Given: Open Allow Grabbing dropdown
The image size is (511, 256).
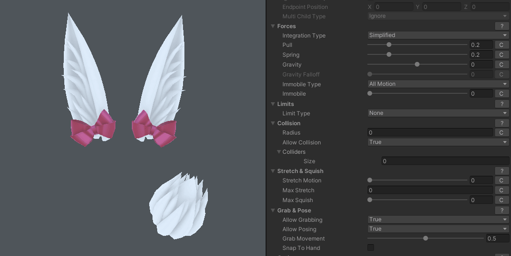Looking at the screenshot, I should click(x=438, y=219).
